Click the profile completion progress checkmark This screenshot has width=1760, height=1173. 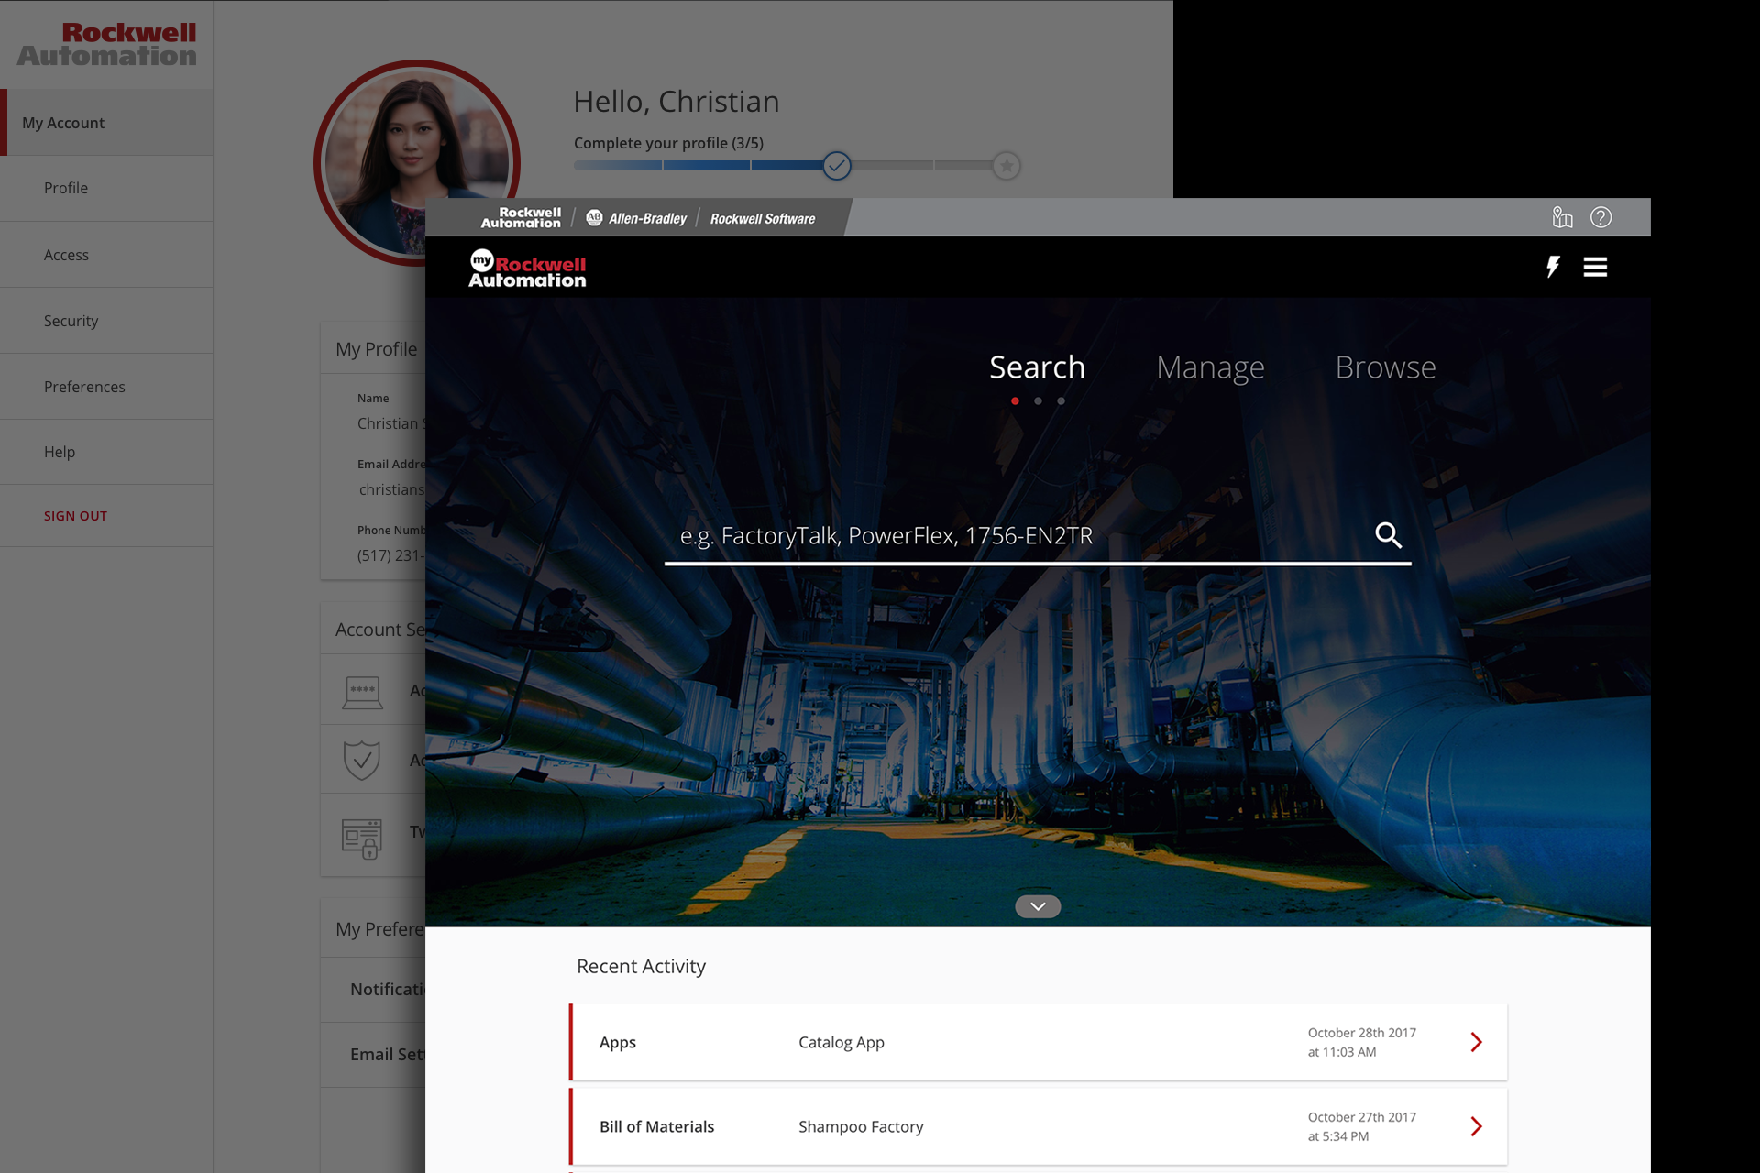836,166
